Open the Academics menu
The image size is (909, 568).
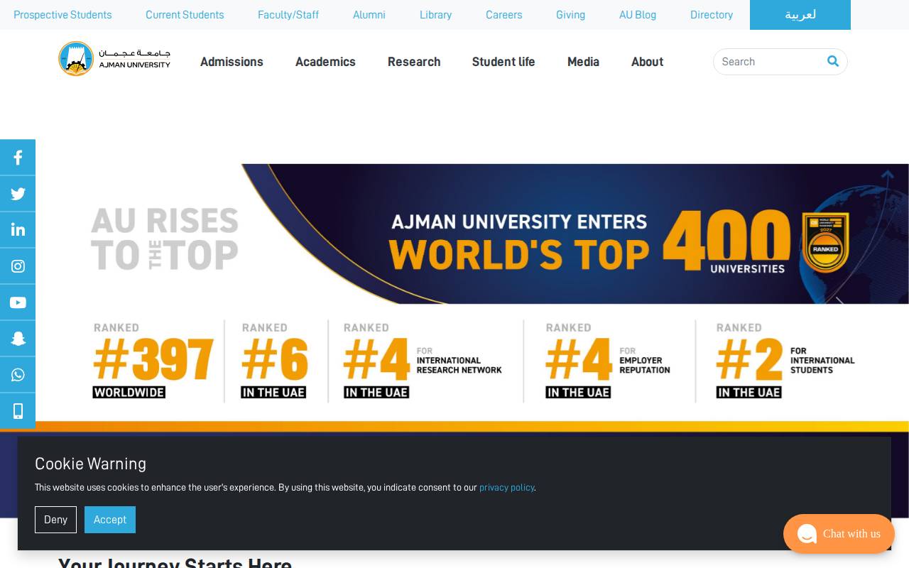point(325,62)
